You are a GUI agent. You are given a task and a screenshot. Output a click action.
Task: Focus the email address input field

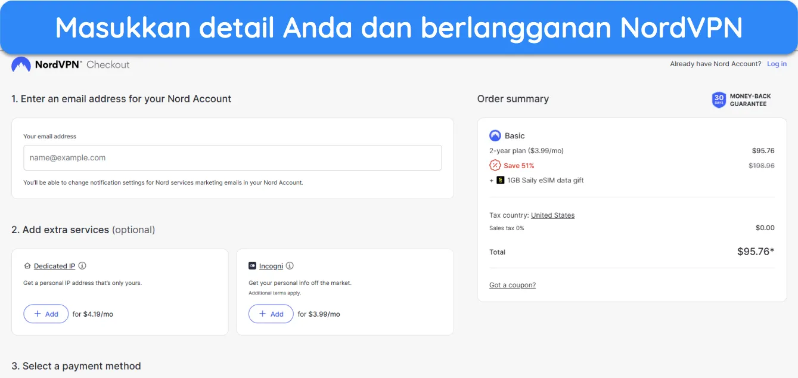click(232, 158)
